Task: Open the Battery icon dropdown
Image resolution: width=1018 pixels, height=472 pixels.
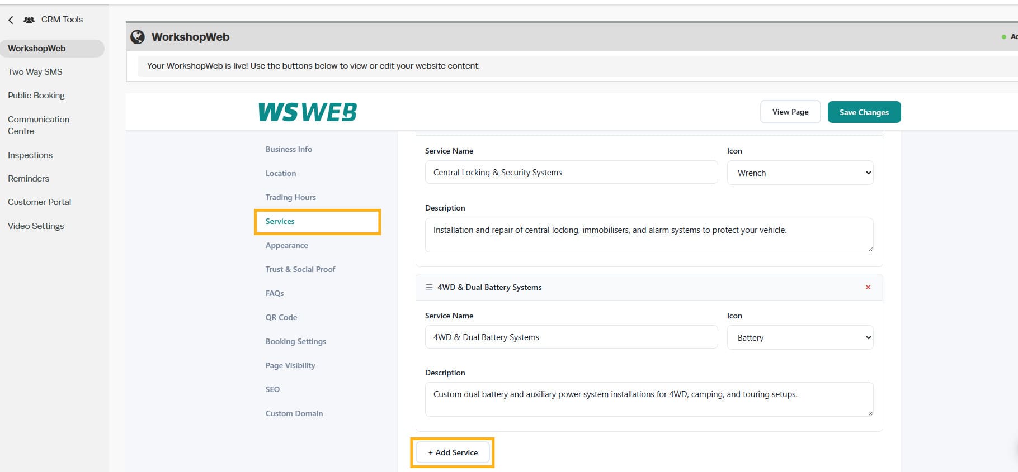Action: (x=800, y=337)
